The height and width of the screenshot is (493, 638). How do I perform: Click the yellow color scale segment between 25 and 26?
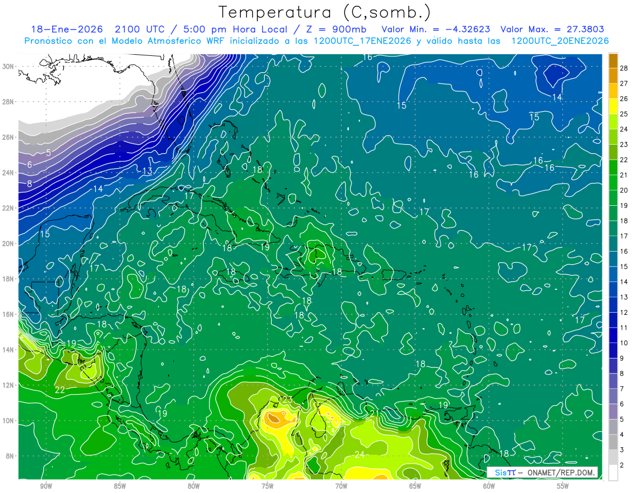(613, 106)
